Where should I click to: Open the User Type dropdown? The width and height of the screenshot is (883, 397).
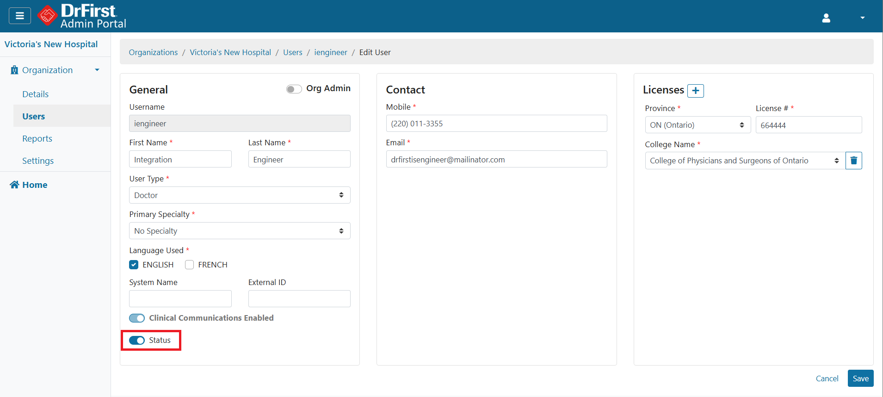[239, 195]
